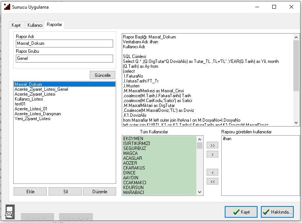Delete the report with the Sil button
Viewport: 302px width, 223px height.
(x=65, y=191)
